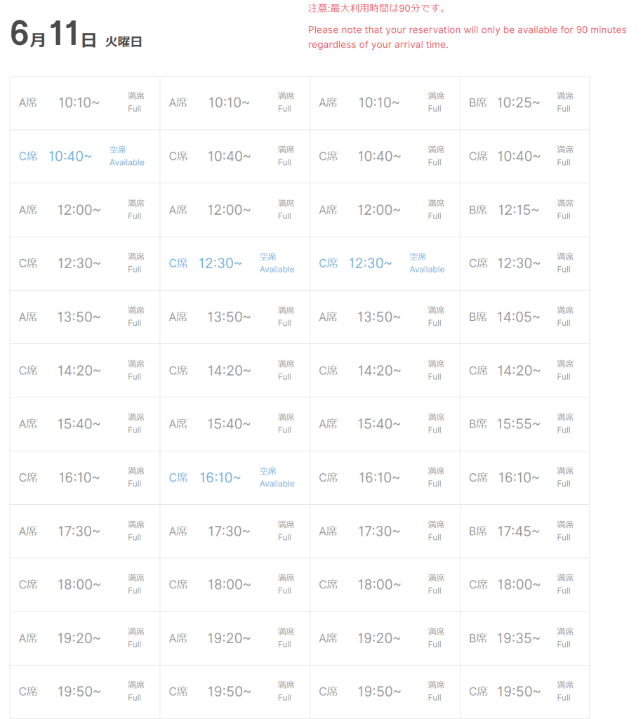Viewport: 643px width, 719px height.
Task: Click the 満席 Full status beside B席 19:35
Action: (564, 638)
